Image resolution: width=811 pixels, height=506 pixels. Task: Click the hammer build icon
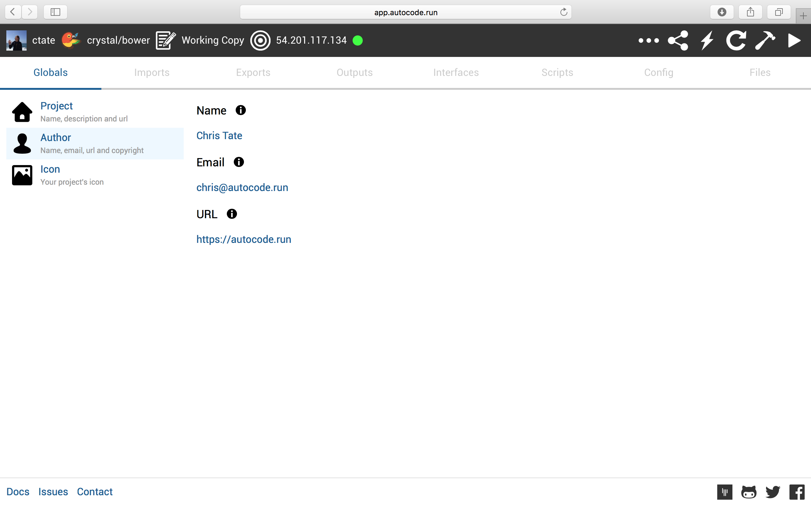click(765, 40)
